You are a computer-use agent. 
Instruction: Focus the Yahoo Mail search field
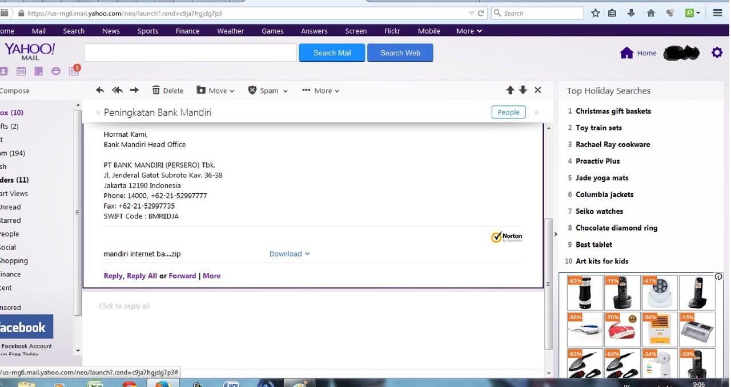190,53
